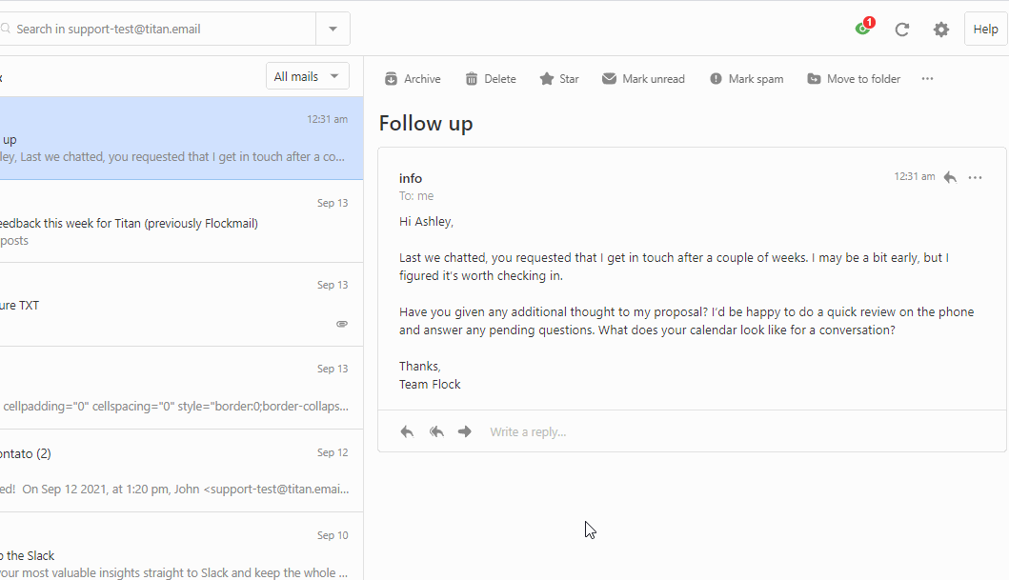Open Move to folder action

[853, 78]
